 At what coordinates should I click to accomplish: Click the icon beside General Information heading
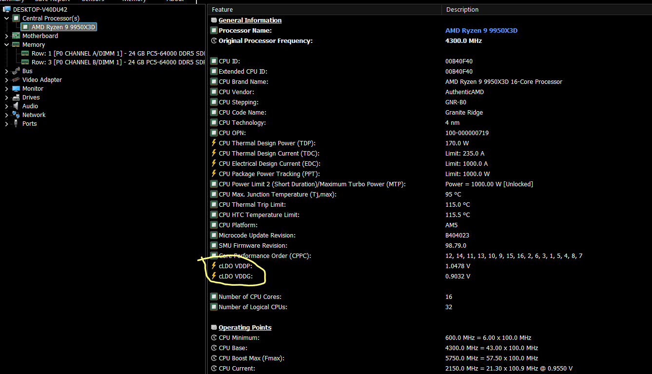(213, 20)
